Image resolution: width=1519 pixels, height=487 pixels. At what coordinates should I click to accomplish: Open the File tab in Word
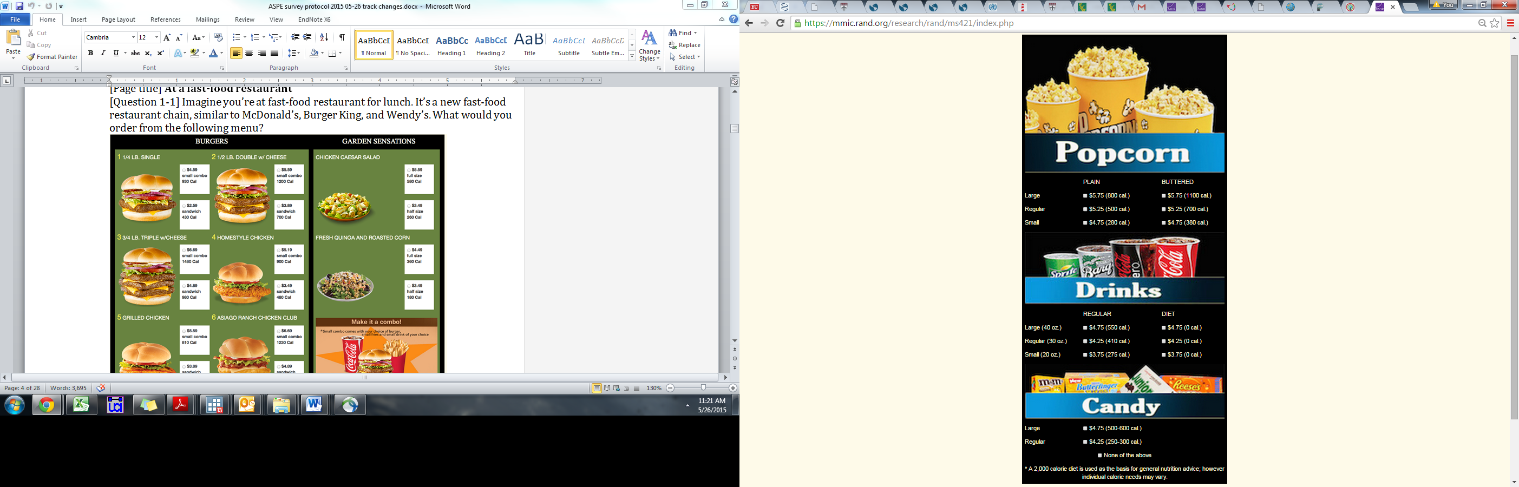point(15,19)
